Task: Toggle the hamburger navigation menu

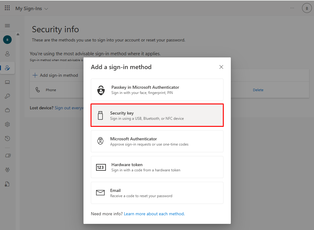Action: (7, 26)
